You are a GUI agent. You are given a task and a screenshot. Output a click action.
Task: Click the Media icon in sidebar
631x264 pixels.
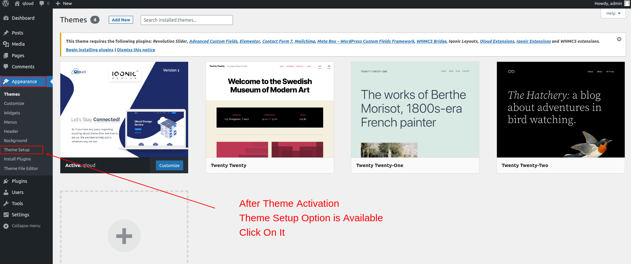tap(6, 44)
